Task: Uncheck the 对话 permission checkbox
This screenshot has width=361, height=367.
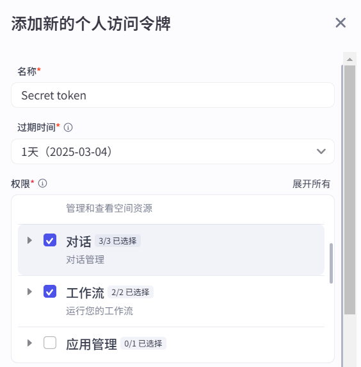Action: coord(50,240)
